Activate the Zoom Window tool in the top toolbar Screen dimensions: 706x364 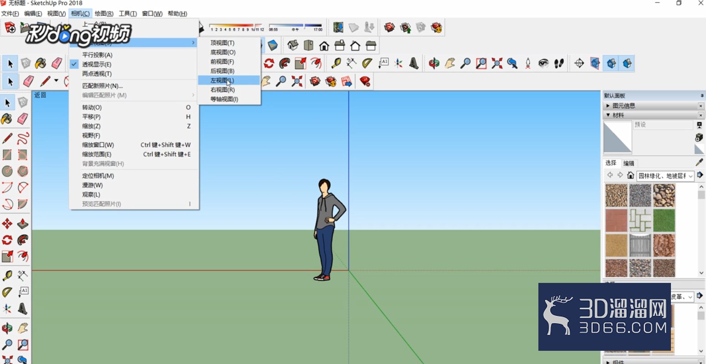[x=481, y=63]
